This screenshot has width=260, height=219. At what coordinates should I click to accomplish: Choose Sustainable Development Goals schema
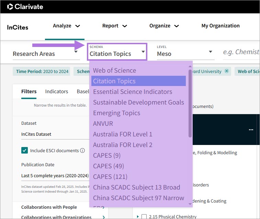tap(138, 102)
